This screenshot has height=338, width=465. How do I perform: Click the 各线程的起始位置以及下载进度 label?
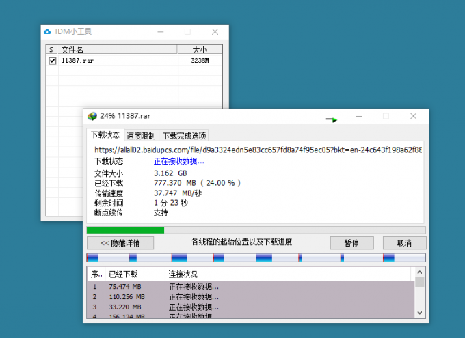click(x=241, y=242)
